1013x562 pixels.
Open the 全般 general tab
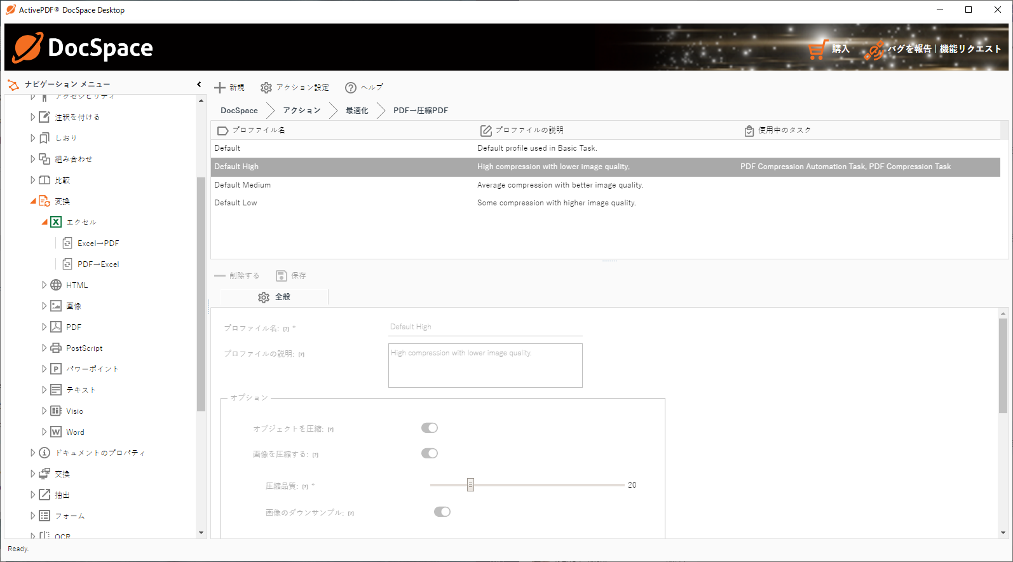(x=274, y=297)
